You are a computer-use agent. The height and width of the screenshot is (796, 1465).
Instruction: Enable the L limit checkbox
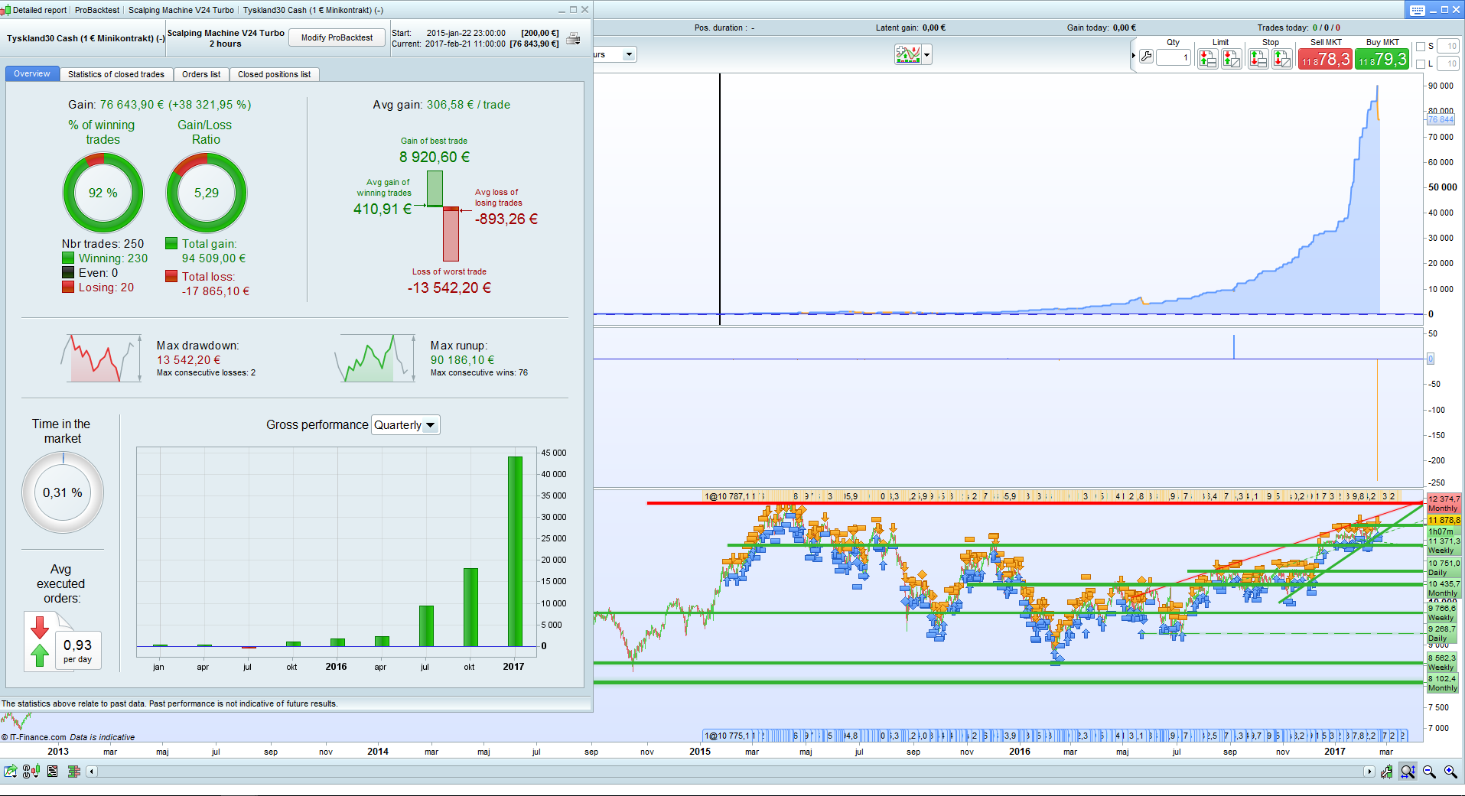pos(1421,64)
